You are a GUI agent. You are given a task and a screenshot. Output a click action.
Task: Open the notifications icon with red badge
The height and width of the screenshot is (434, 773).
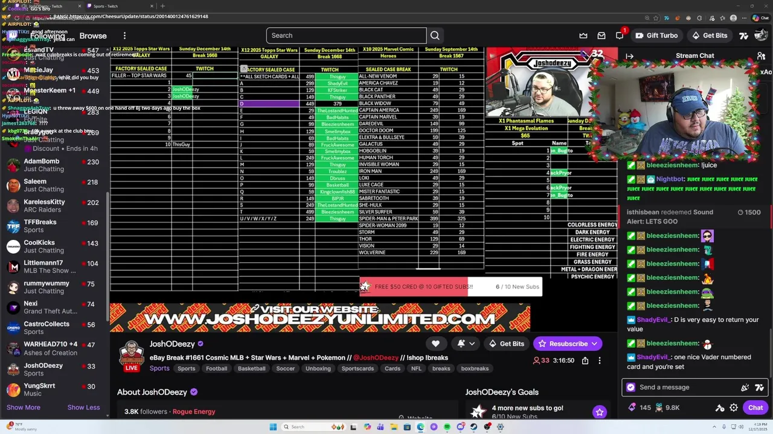tap(620, 35)
